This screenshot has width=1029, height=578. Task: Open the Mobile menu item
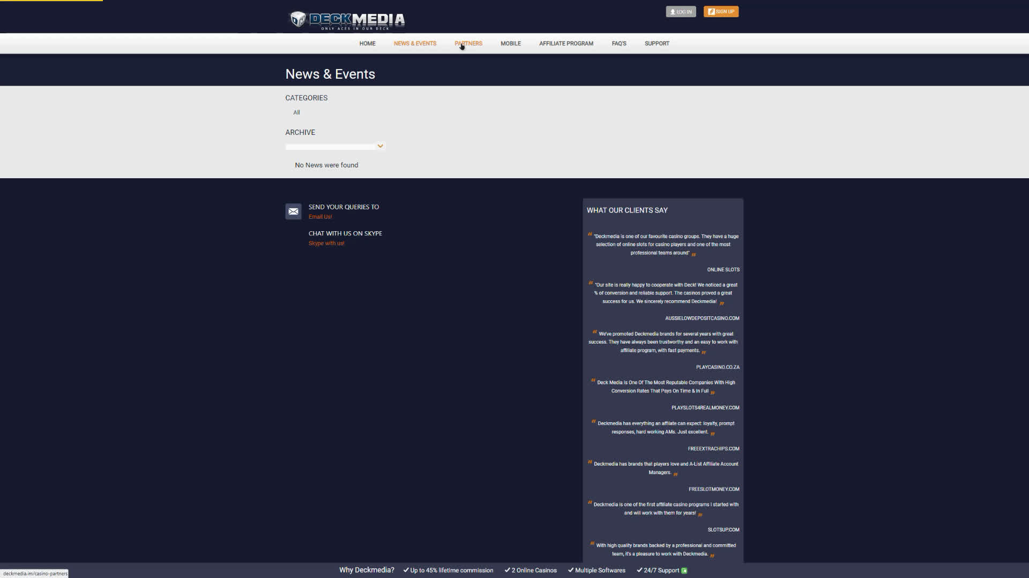click(x=510, y=43)
